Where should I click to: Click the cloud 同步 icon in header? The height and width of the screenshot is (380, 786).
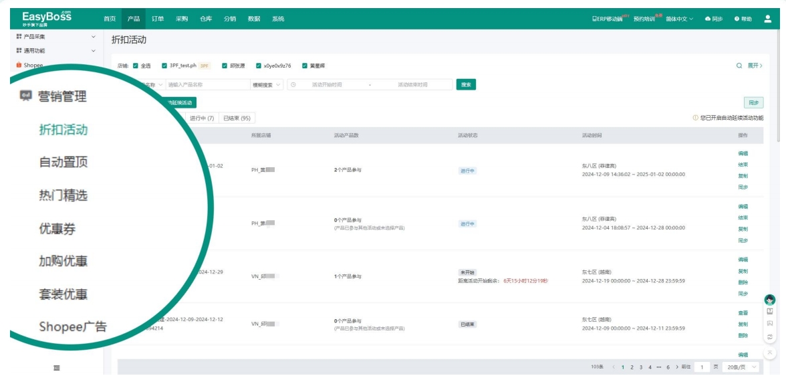[708, 19]
